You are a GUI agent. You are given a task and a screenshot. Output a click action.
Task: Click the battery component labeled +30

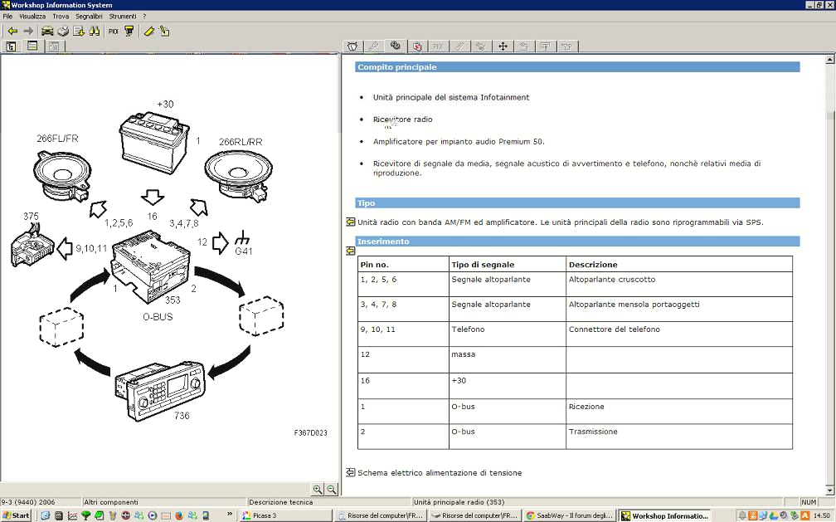(154, 143)
